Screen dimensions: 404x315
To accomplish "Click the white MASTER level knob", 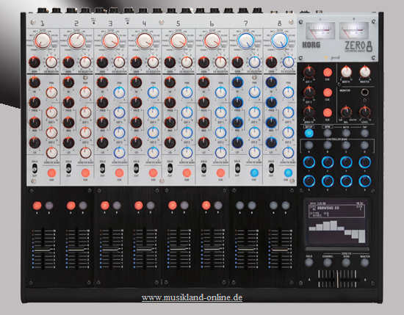I will 365,73.
